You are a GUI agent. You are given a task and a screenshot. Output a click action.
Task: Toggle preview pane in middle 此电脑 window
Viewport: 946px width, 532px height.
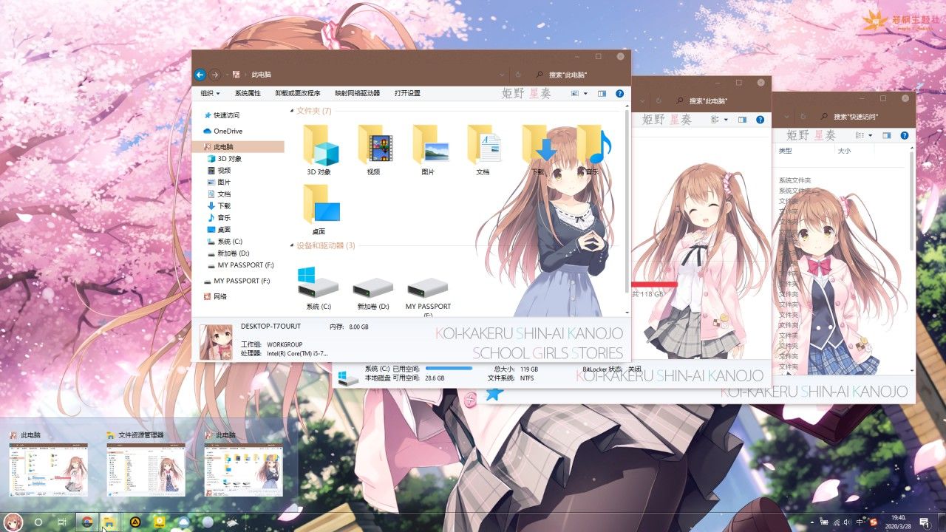pos(743,120)
